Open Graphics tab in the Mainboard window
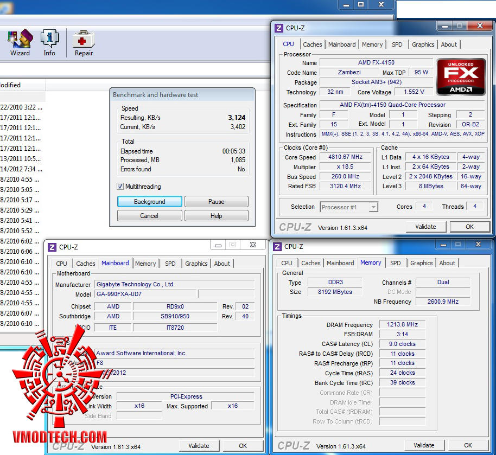Image resolution: width=496 pixels, height=455 pixels. [x=196, y=264]
